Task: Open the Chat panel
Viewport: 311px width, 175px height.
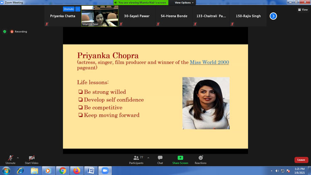Action: coord(160,160)
